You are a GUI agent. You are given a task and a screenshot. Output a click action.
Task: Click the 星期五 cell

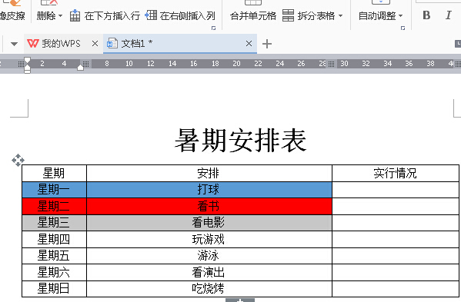(54, 256)
